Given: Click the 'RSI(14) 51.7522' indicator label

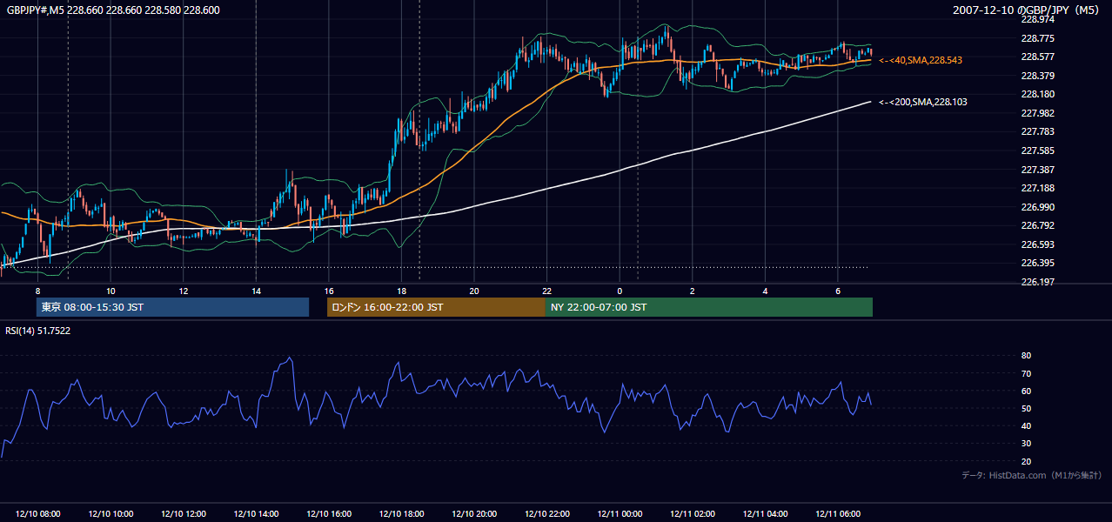Looking at the screenshot, I should click(x=38, y=331).
